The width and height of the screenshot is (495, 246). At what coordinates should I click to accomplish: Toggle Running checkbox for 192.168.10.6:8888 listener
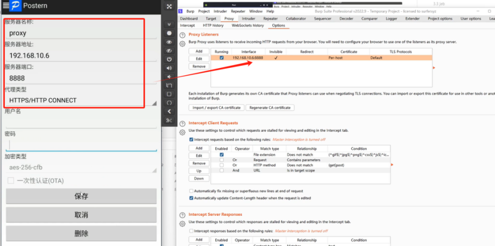pos(222,58)
